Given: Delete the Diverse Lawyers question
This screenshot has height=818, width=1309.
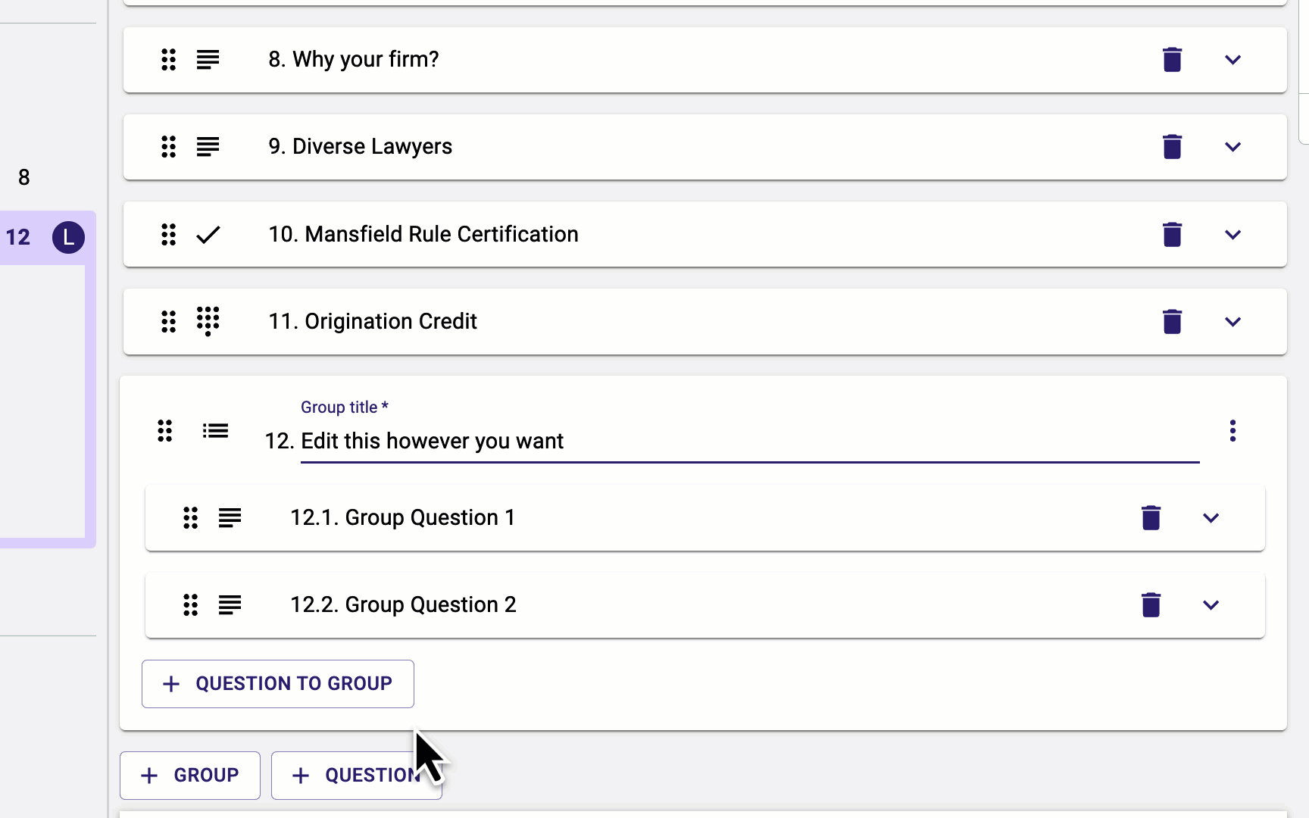Looking at the screenshot, I should (1172, 146).
